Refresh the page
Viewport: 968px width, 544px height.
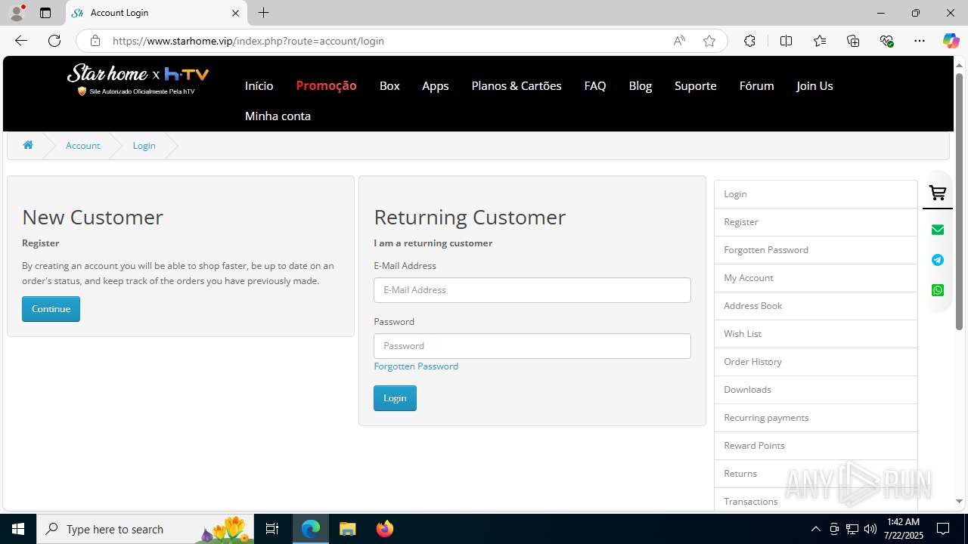[54, 41]
